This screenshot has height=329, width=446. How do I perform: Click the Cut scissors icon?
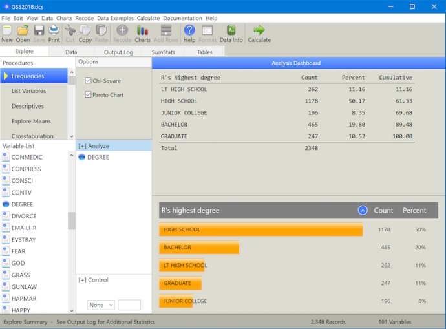pyautogui.click(x=70, y=30)
